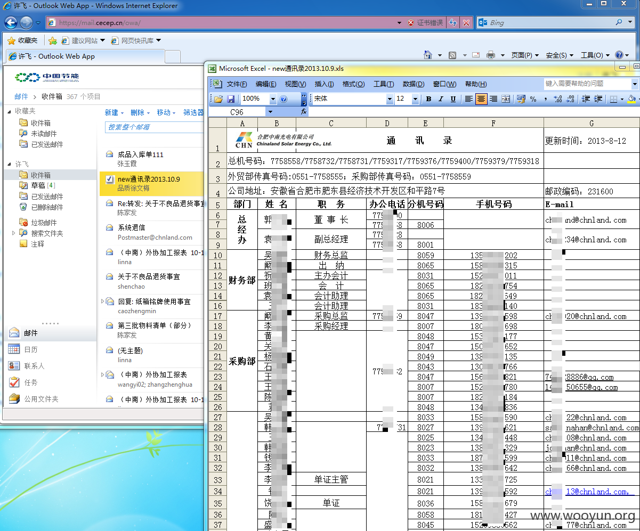Click IE Back navigation button
This screenshot has height=531, width=640.
pos(11,23)
